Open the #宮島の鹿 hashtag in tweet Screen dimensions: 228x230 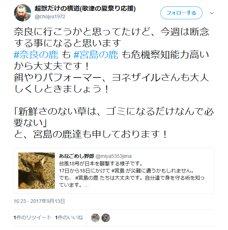coord(96,55)
